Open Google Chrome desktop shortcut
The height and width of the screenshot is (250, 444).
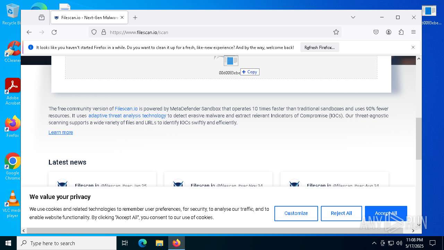pyautogui.click(x=12, y=166)
